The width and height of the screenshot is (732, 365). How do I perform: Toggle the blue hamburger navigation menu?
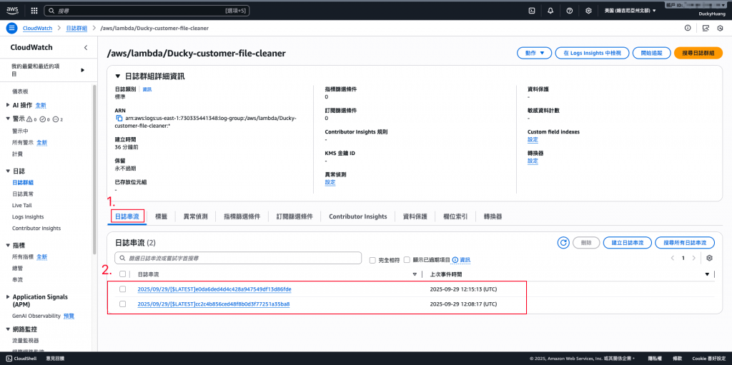point(11,28)
